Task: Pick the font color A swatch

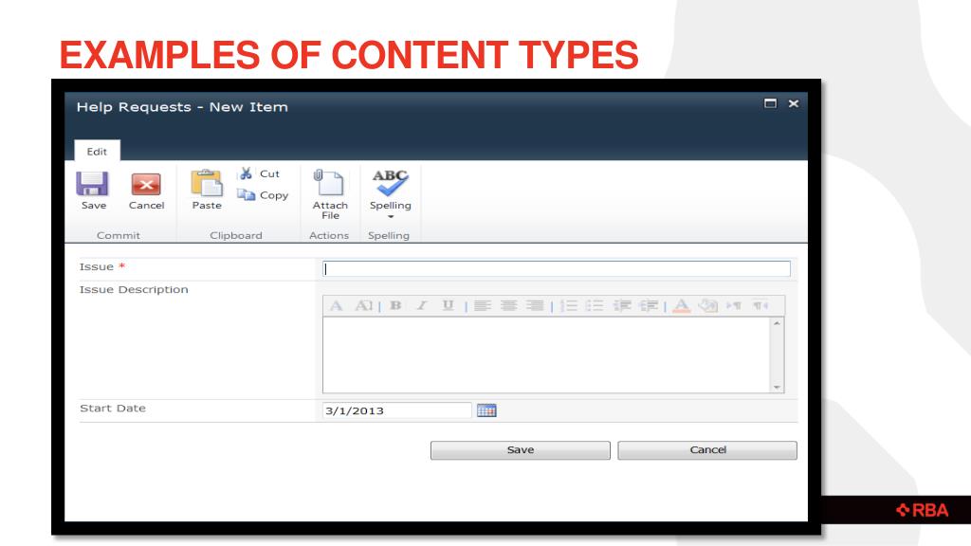Action: pos(681,305)
